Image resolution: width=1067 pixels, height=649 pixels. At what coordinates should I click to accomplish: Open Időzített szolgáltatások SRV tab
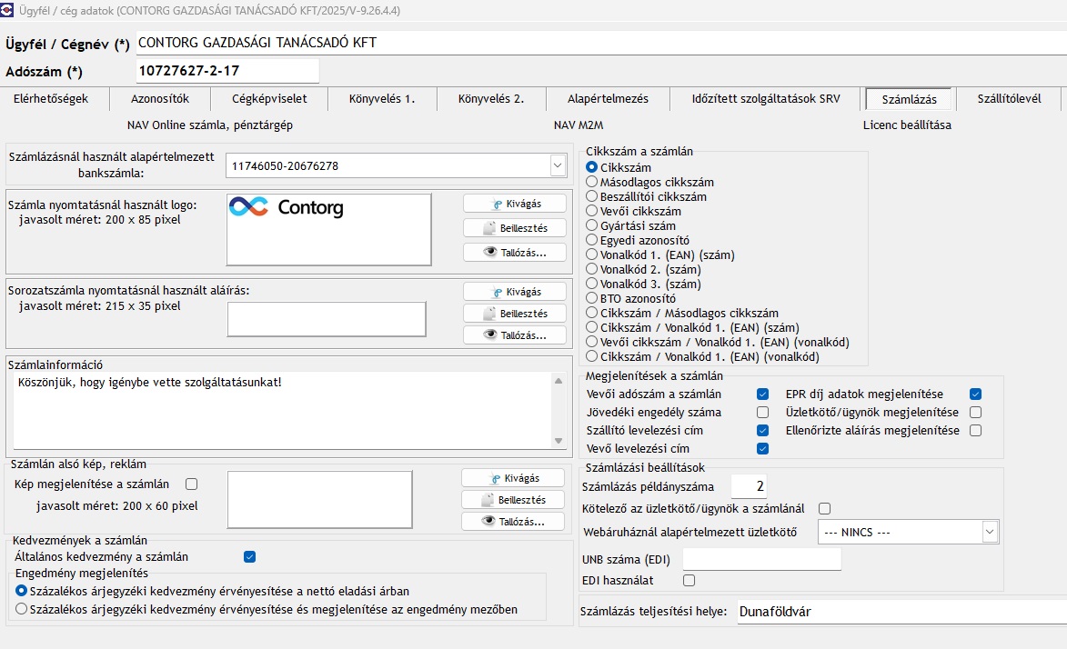[766, 99]
